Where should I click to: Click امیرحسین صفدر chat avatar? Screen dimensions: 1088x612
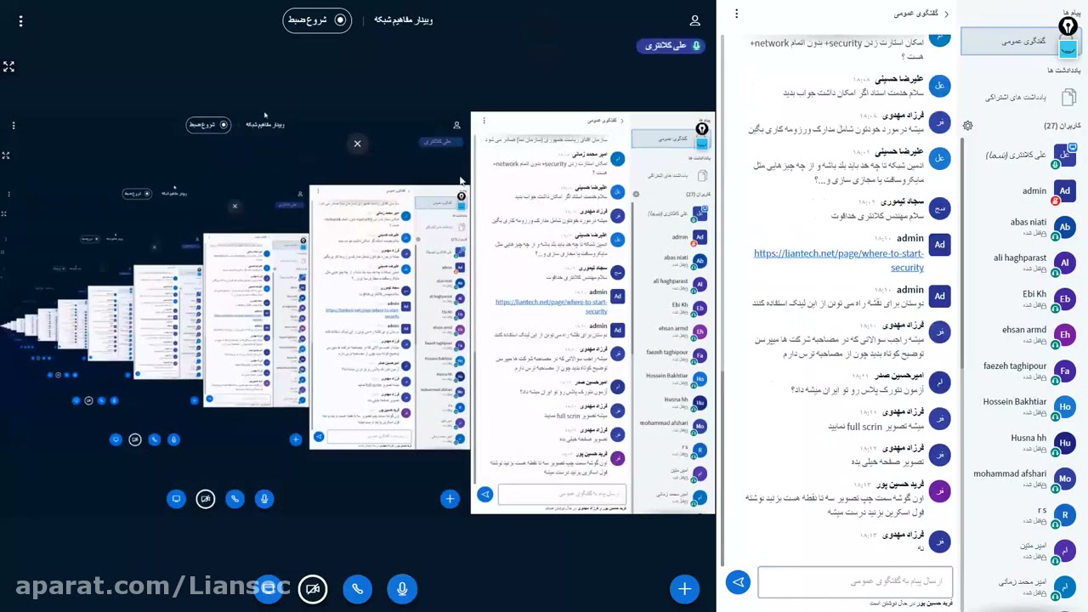click(939, 382)
